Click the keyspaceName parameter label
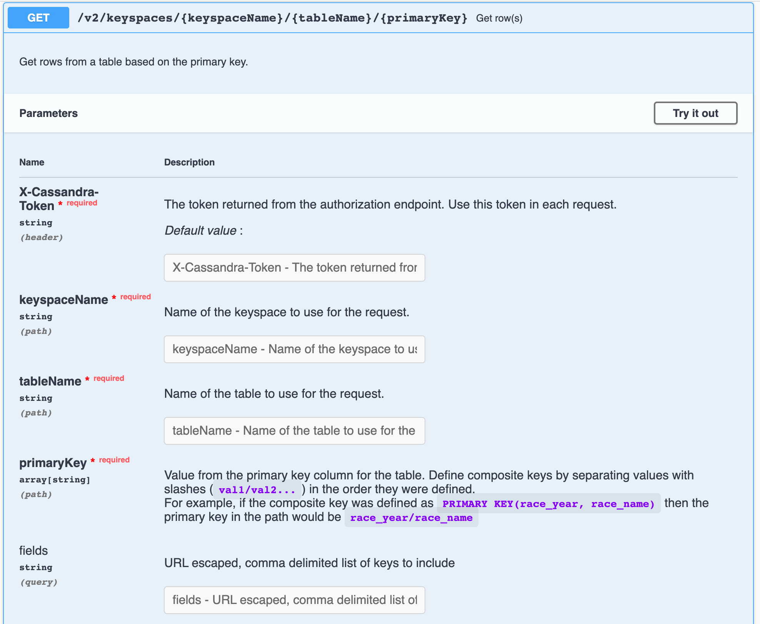This screenshot has height=624, width=760. (64, 299)
